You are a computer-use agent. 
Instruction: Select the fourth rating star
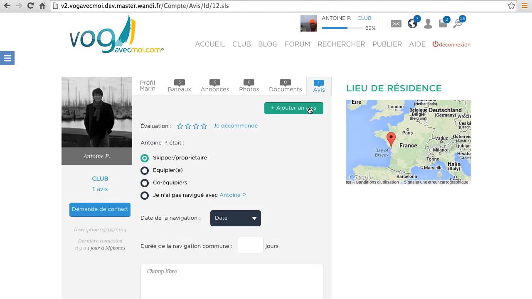click(204, 126)
